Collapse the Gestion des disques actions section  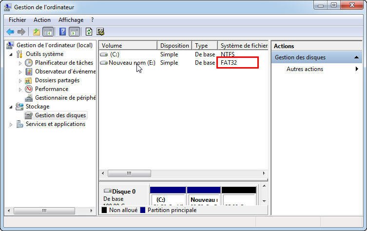coord(356,57)
